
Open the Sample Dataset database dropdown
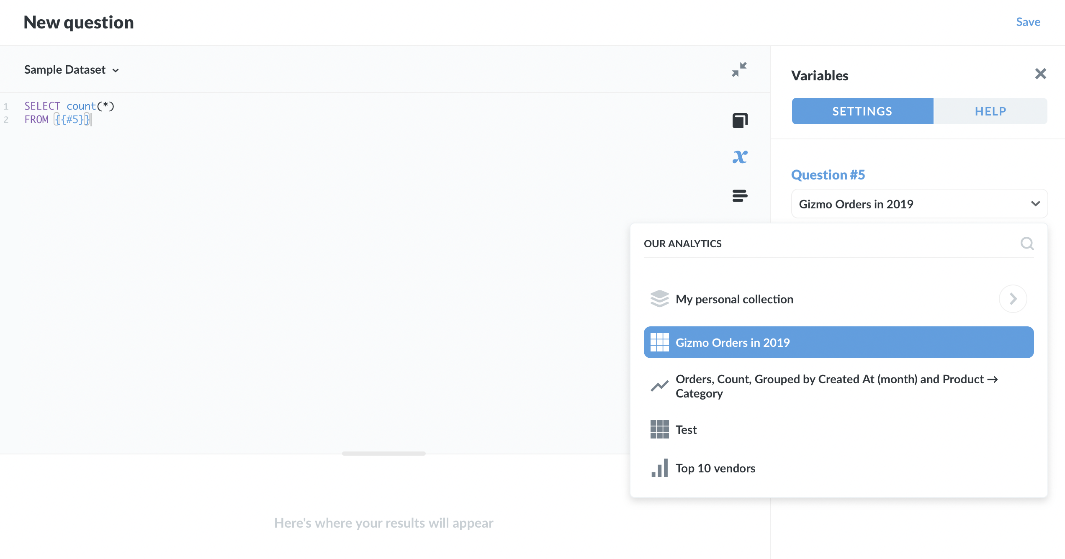pos(71,70)
